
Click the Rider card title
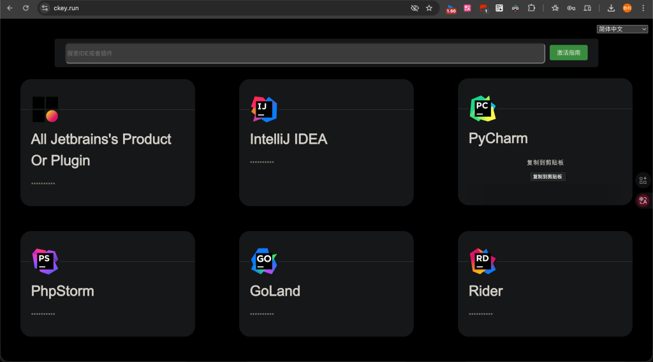tap(485, 291)
